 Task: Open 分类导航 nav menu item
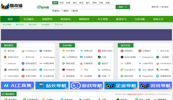click(140, 19)
